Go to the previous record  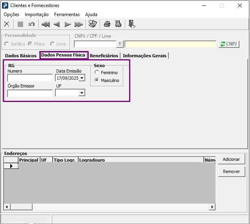[57, 24]
